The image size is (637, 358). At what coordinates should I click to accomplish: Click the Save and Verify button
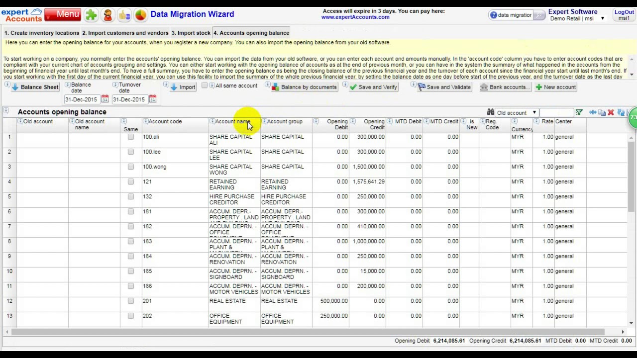coord(373,87)
